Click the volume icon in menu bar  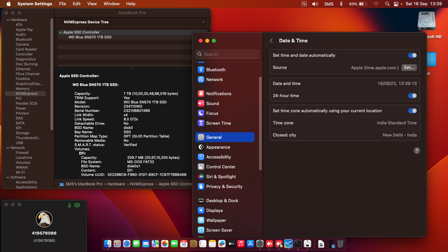point(315,4)
